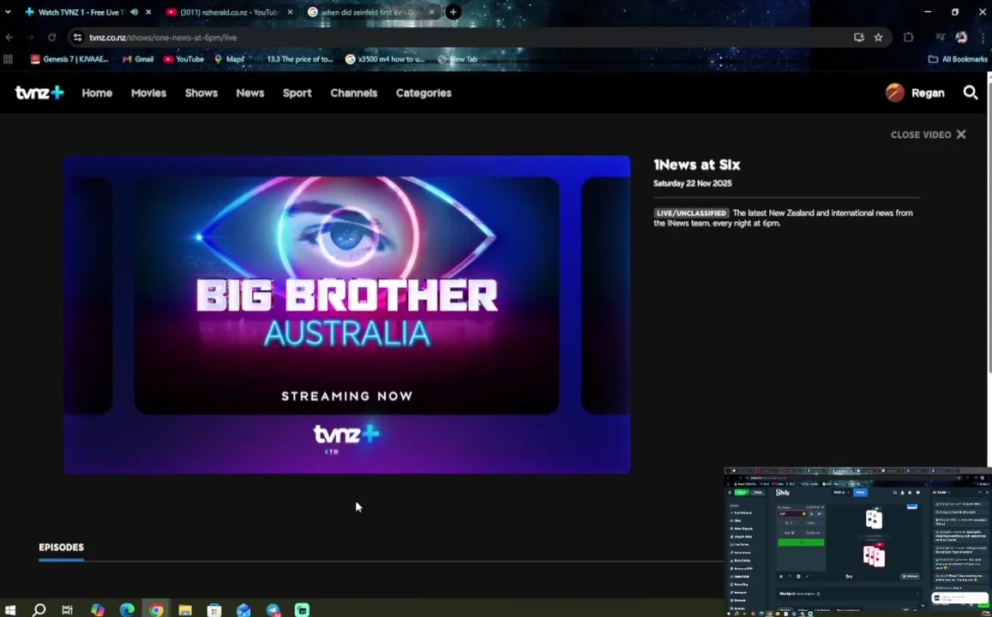Click CLOSE VIDEO text button

[x=921, y=135]
